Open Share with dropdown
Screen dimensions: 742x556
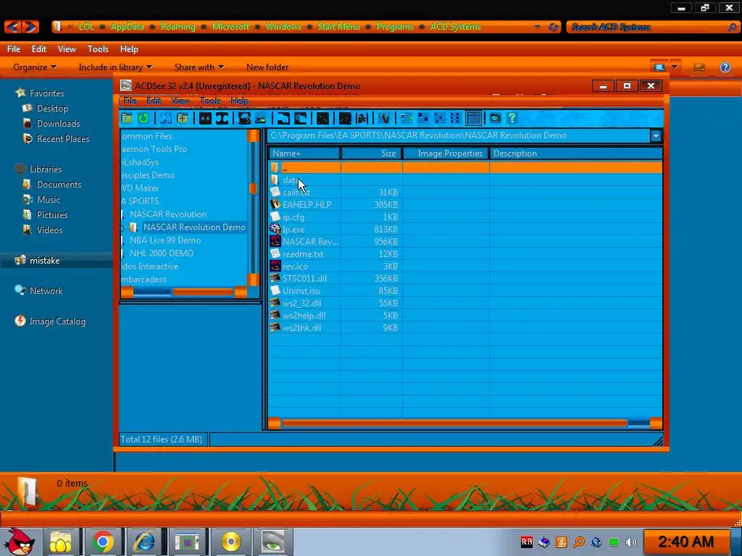click(x=199, y=67)
